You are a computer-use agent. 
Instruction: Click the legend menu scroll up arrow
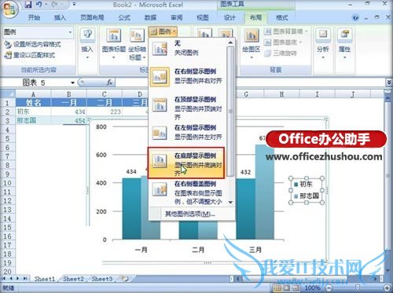(x=230, y=42)
